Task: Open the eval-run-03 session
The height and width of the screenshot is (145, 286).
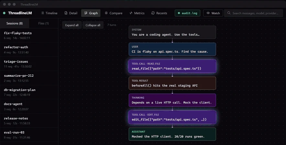Action: click(29, 135)
